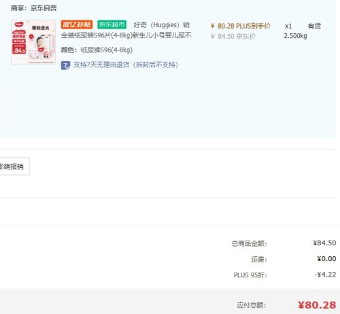Select the 颜色: 纸尿裤S96(4-8kg) spec text

tap(97, 50)
